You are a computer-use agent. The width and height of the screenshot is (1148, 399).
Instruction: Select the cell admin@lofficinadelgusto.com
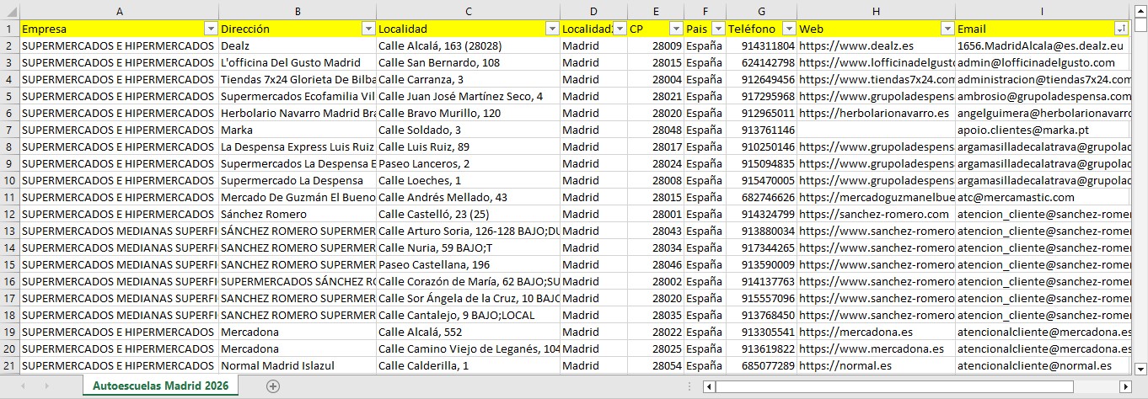1043,62
